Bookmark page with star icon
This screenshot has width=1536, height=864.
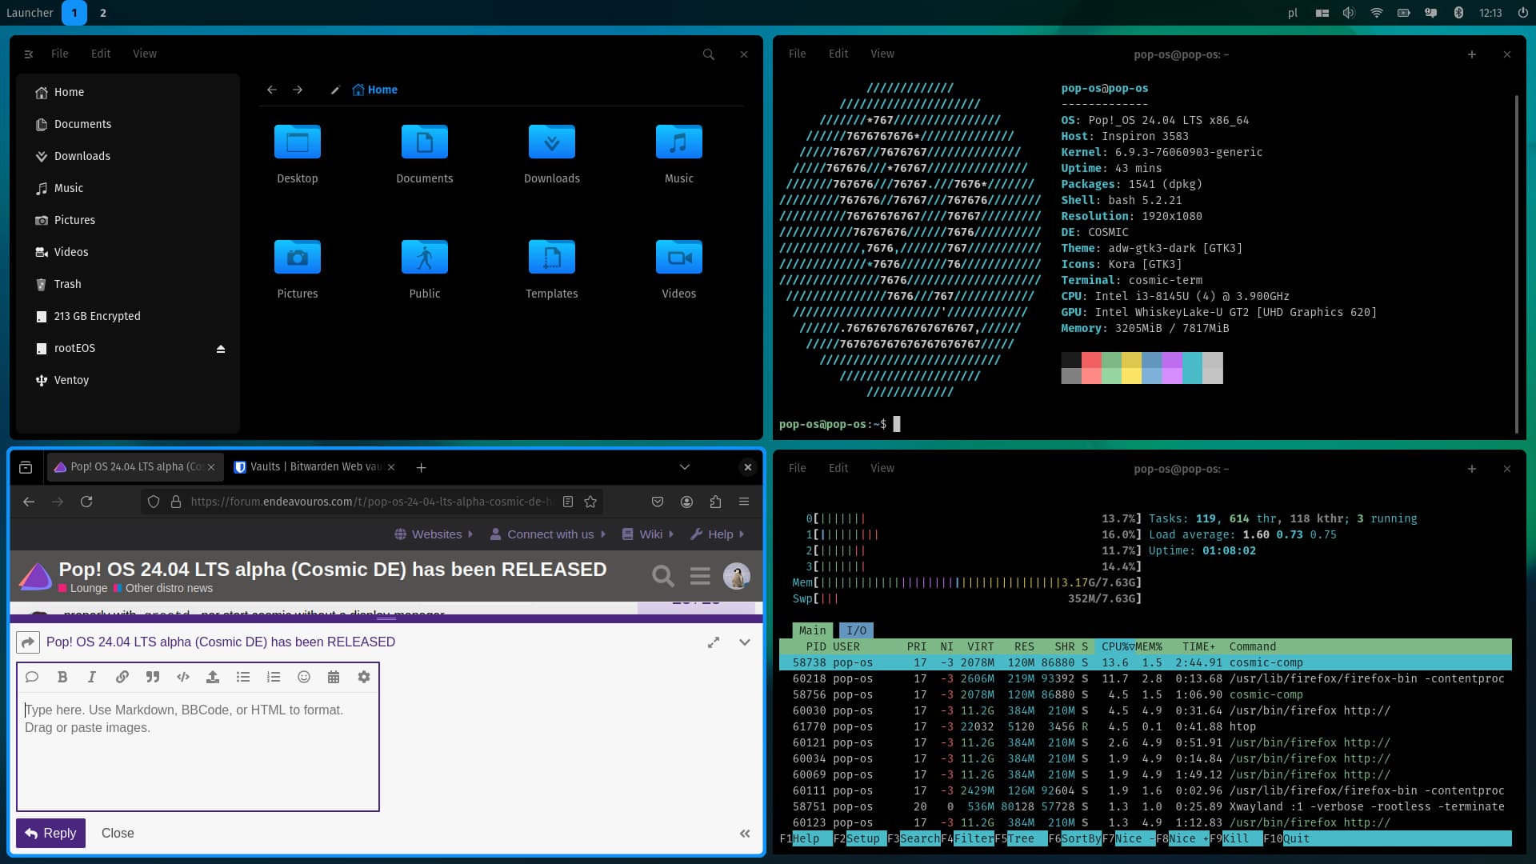pyautogui.click(x=590, y=502)
